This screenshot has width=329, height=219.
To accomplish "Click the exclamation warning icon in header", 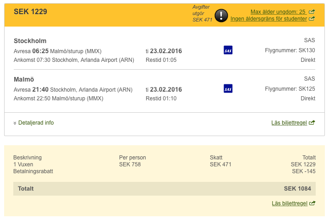I will pyautogui.click(x=221, y=16).
